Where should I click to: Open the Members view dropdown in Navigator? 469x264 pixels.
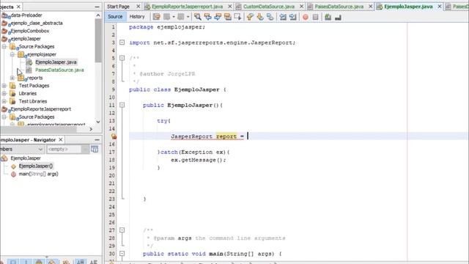40,149
